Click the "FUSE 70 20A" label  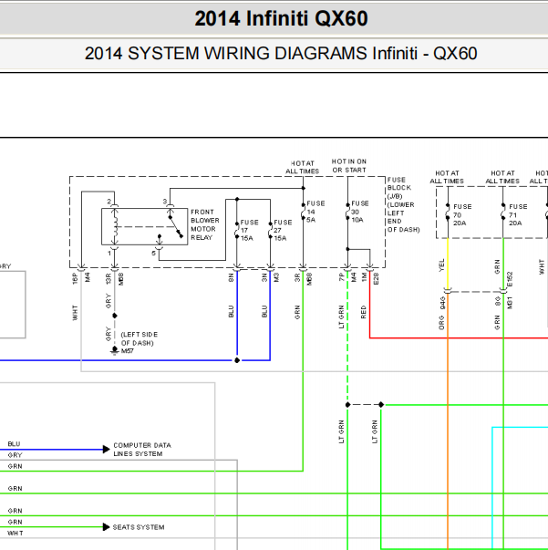(462, 215)
